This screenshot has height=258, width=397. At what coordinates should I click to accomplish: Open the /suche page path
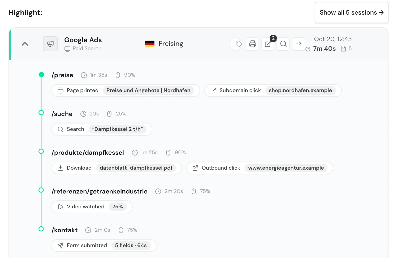(x=62, y=114)
